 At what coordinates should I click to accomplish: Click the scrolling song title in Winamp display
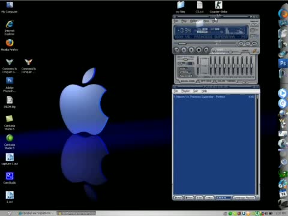(x=211, y=37)
